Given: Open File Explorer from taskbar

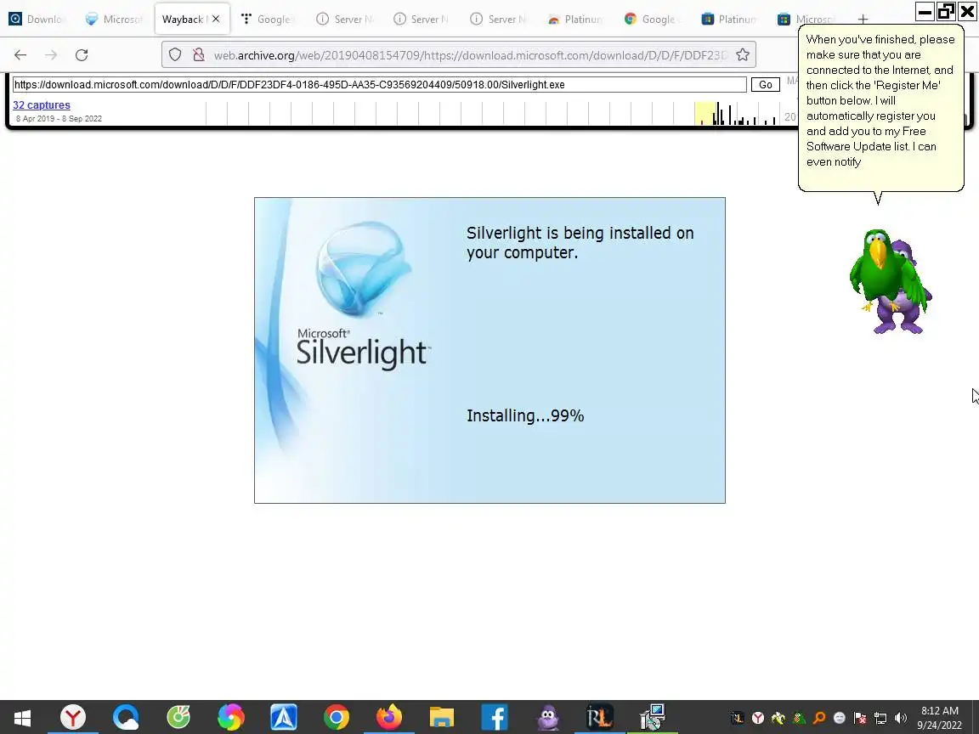Looking at the screenshot, I should [x=441, y=718].
